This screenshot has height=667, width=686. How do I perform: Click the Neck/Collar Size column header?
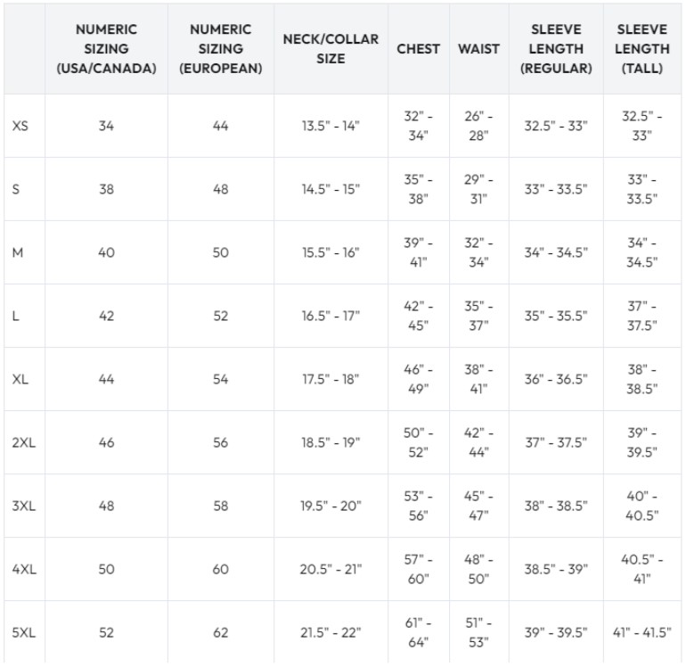coord(331,49)
